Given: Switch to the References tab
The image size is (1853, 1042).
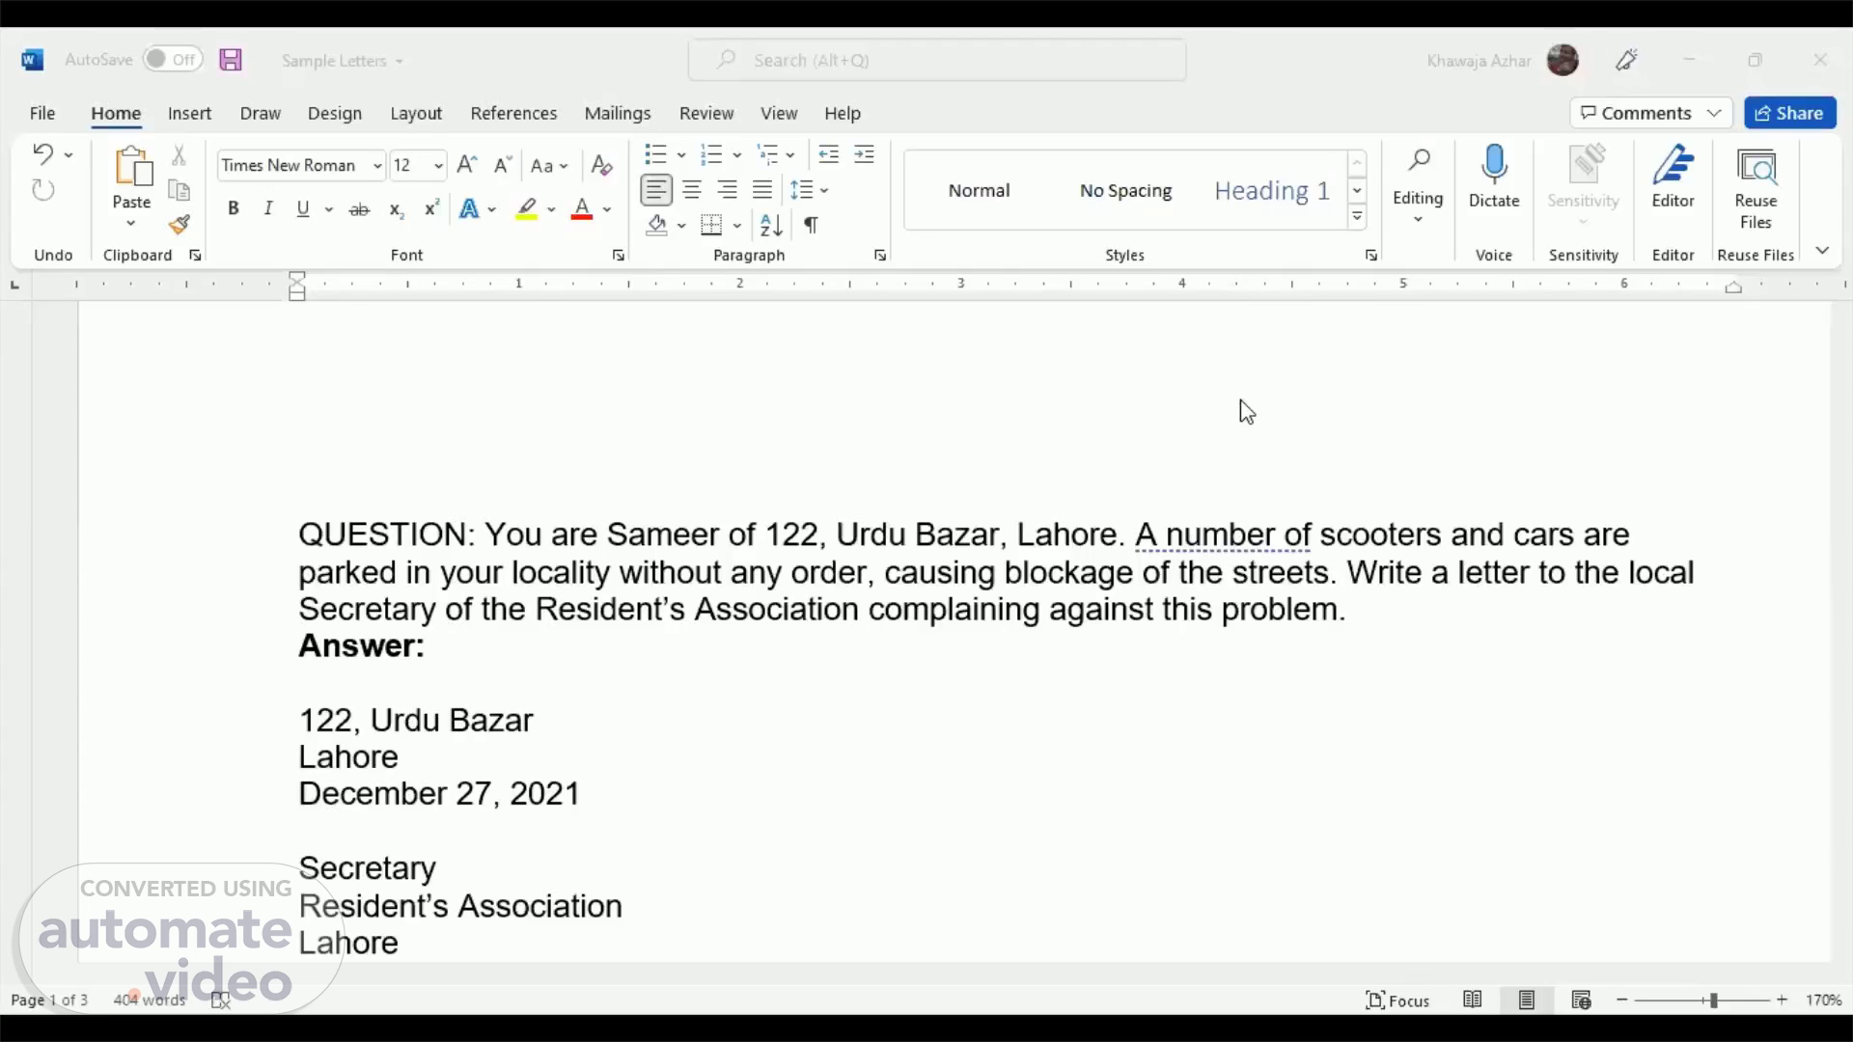Looking at the screenshot, I should tap(513, 113).
